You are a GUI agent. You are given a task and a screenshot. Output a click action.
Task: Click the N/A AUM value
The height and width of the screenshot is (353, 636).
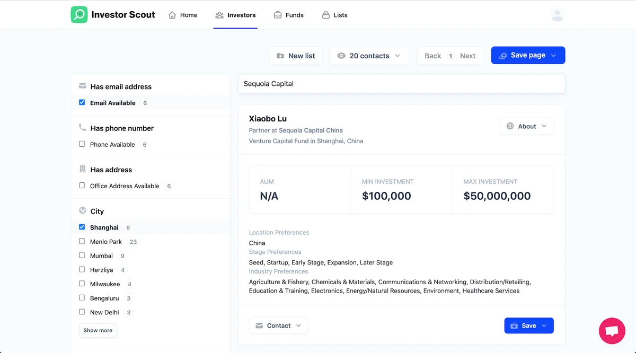(x=269, y=196)
